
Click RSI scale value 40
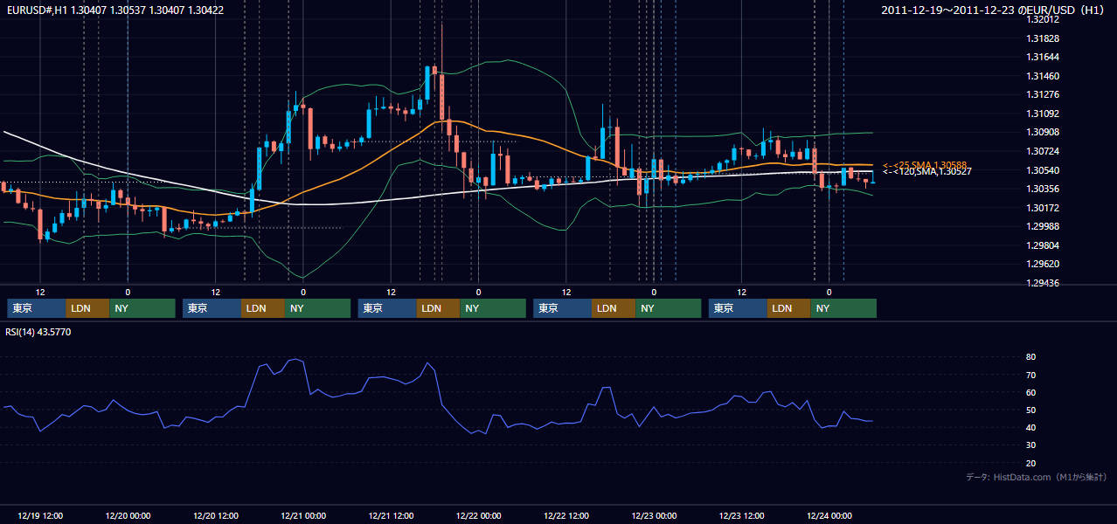click(1031, 428)
